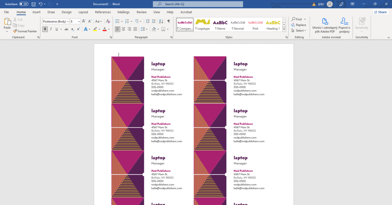Image resolution: width=392 pixels, height=205 pixels.
Task: Open the Layout ribbon tab
Action: coord(83,12)
